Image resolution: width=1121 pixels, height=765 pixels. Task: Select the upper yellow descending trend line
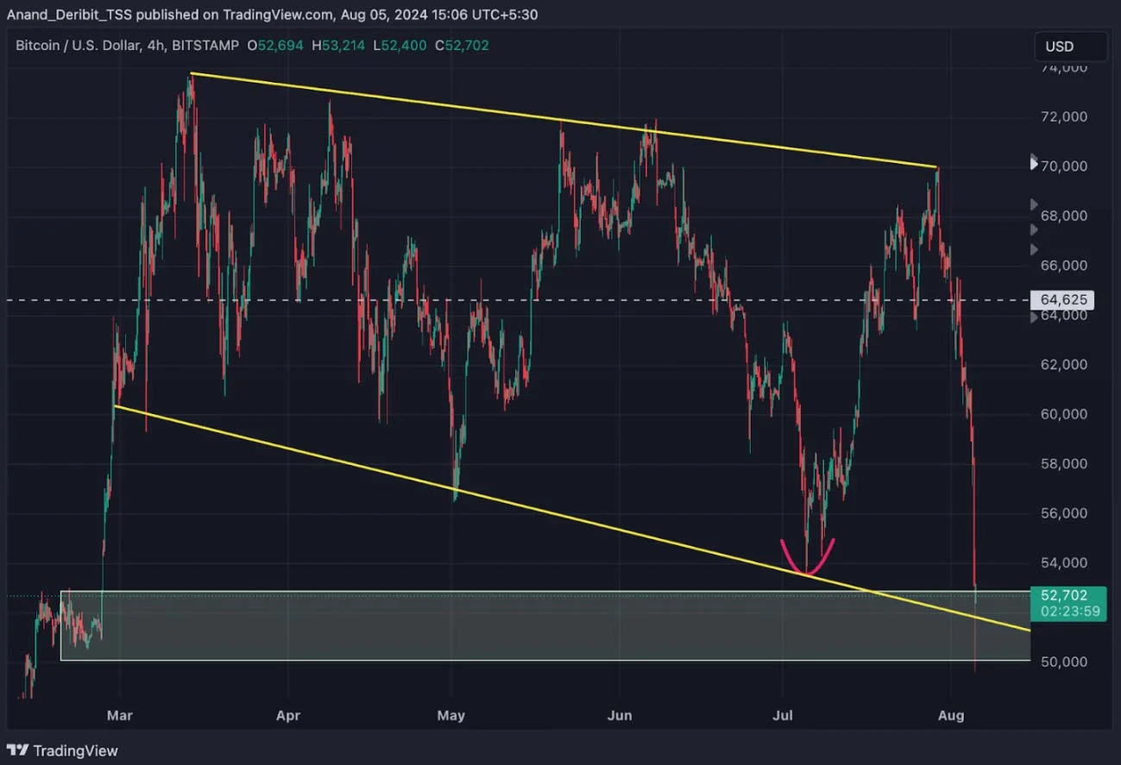point(564,121)
